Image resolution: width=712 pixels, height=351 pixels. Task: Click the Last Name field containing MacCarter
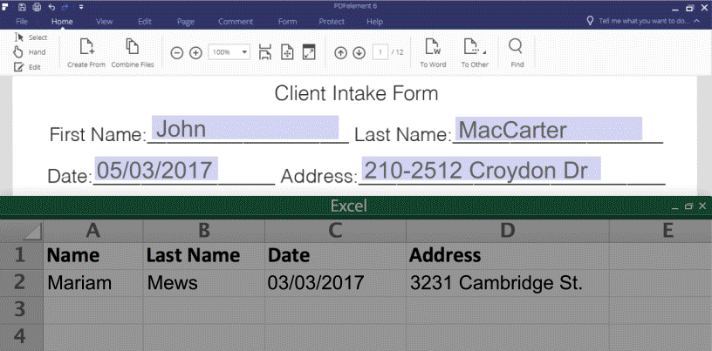pos(549,129)
